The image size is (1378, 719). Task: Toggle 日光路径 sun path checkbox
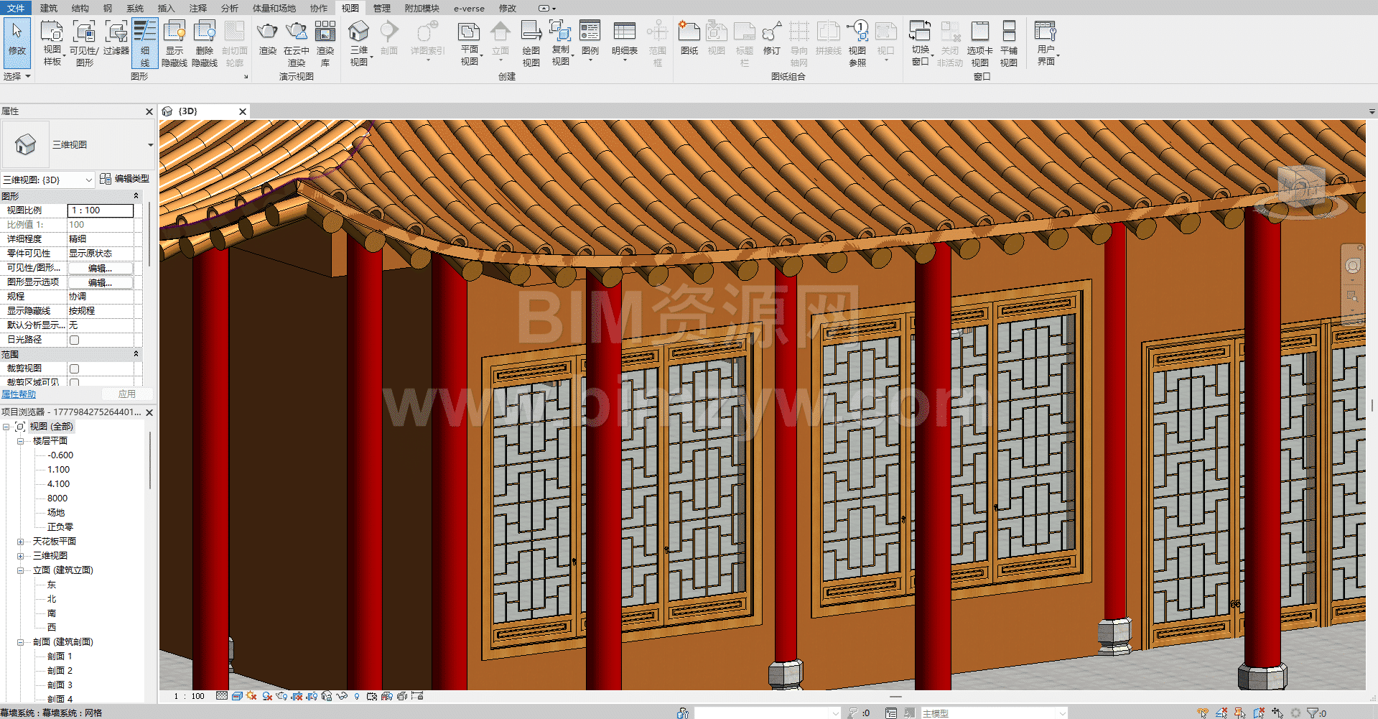[74, 340]
